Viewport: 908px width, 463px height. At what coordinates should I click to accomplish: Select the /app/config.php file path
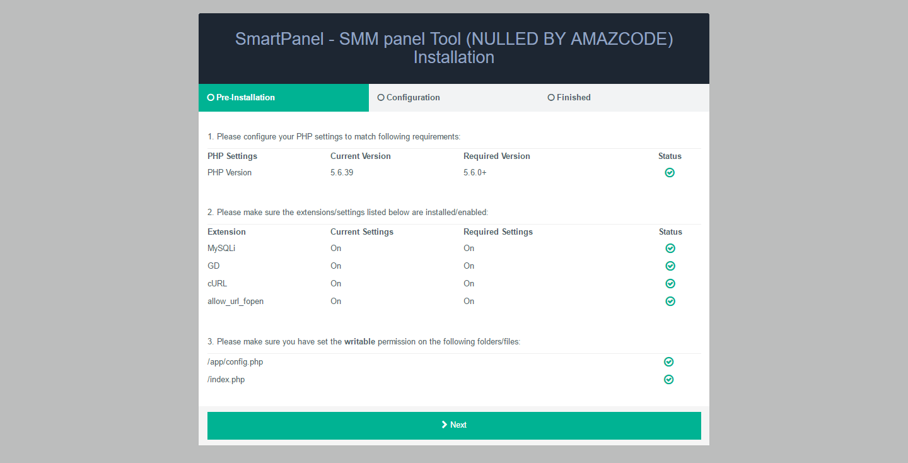(235, 362)
